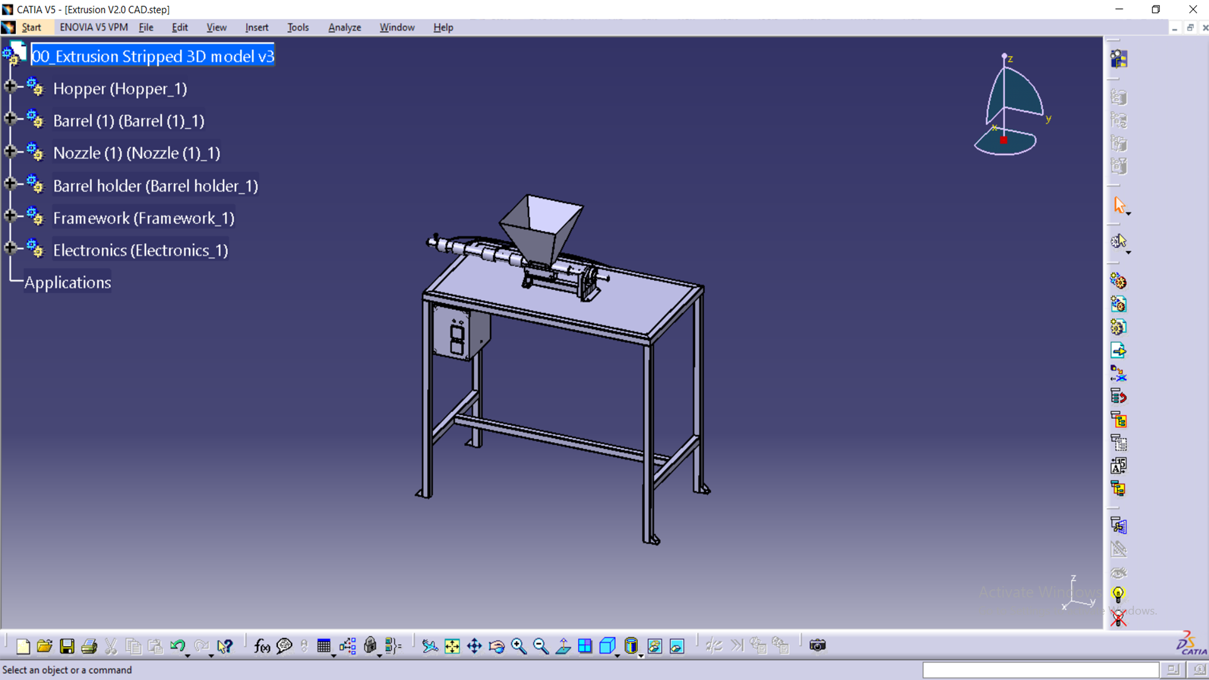Expand the Barrel holder tree node
Screen dimensions: 1209x680
pyautogui.click(x=10, y=183)
